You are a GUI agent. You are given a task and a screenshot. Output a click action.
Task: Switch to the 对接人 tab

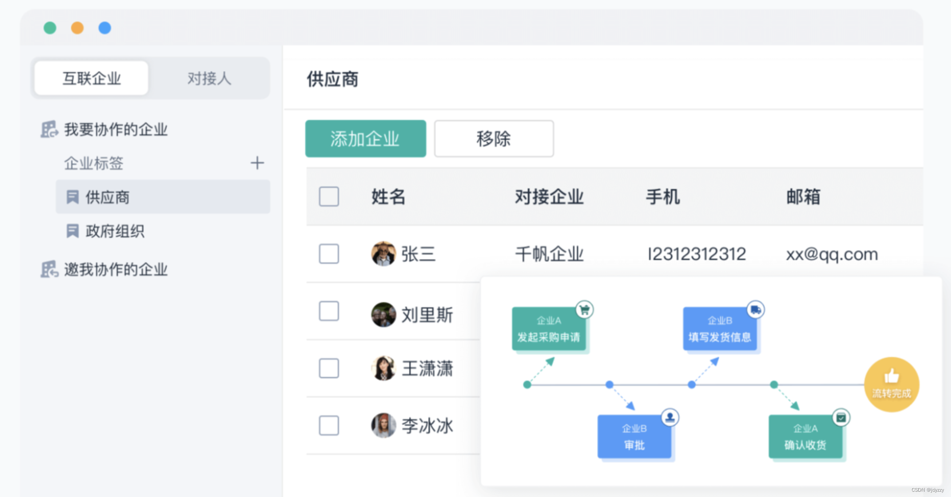tap(209, 79)
